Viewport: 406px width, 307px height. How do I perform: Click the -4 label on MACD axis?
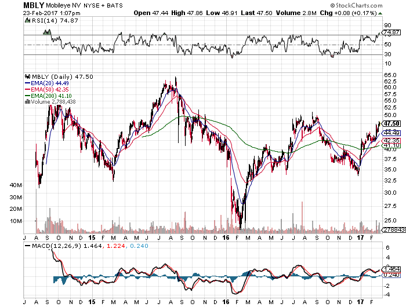click(387, 295)
